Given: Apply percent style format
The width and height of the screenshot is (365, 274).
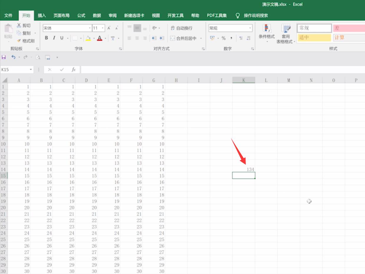Looking at the screenshot, I should tap(224, 38).
